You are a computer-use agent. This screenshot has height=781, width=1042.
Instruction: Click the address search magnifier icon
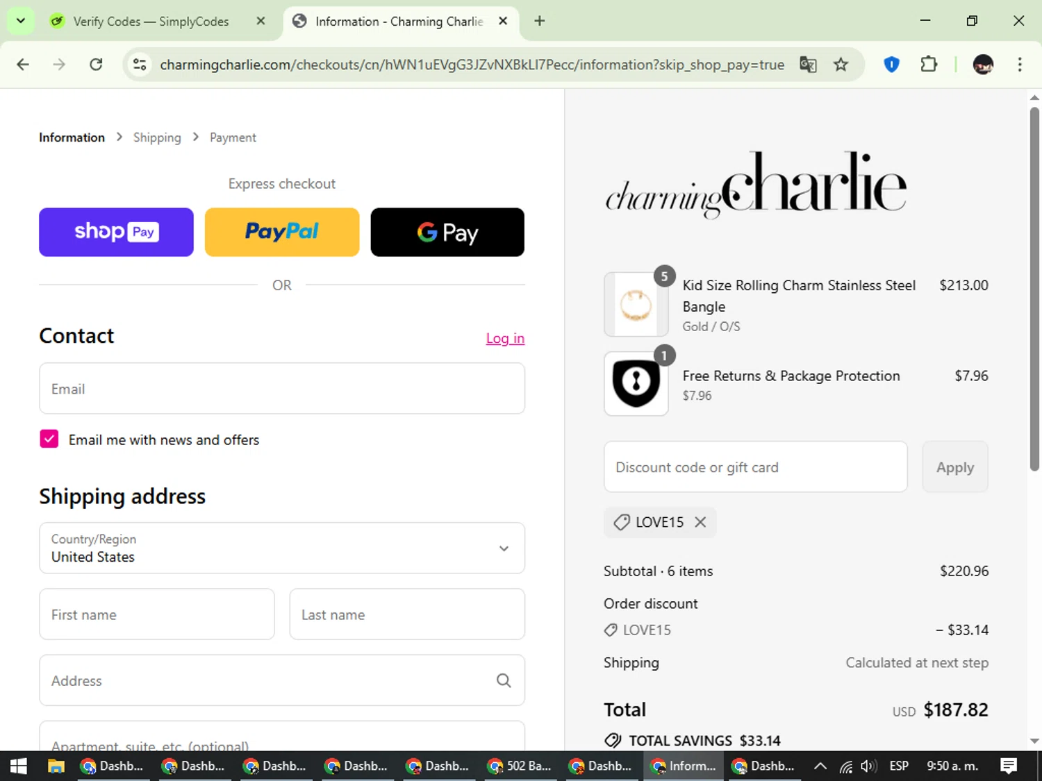click(504, 680)
